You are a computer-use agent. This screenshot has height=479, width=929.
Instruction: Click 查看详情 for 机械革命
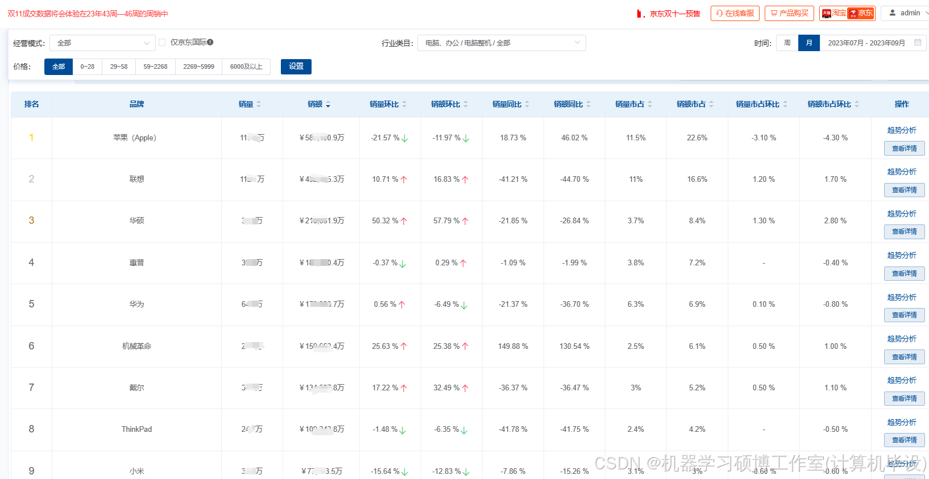904,357
